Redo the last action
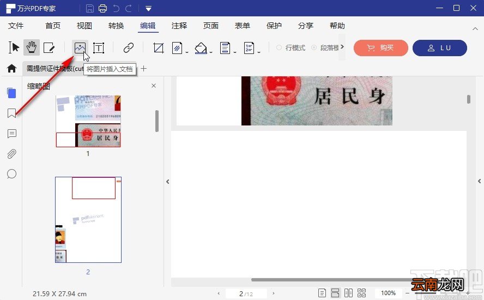 [x=129, y=8]
